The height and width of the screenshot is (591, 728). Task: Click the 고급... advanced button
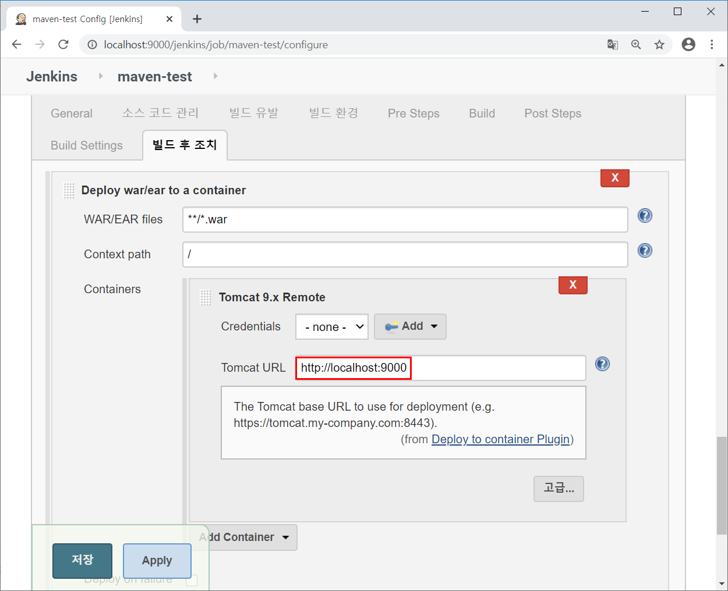[559, 489]
